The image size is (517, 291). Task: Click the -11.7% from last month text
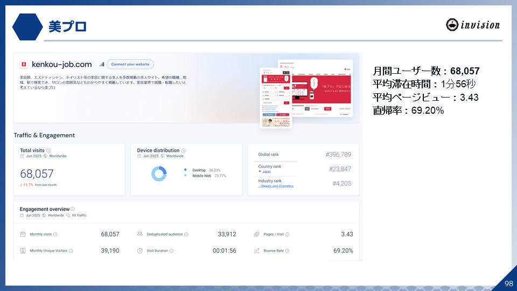[38, 185]
